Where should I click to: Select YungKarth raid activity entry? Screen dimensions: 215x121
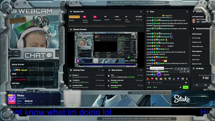(87, 81)
